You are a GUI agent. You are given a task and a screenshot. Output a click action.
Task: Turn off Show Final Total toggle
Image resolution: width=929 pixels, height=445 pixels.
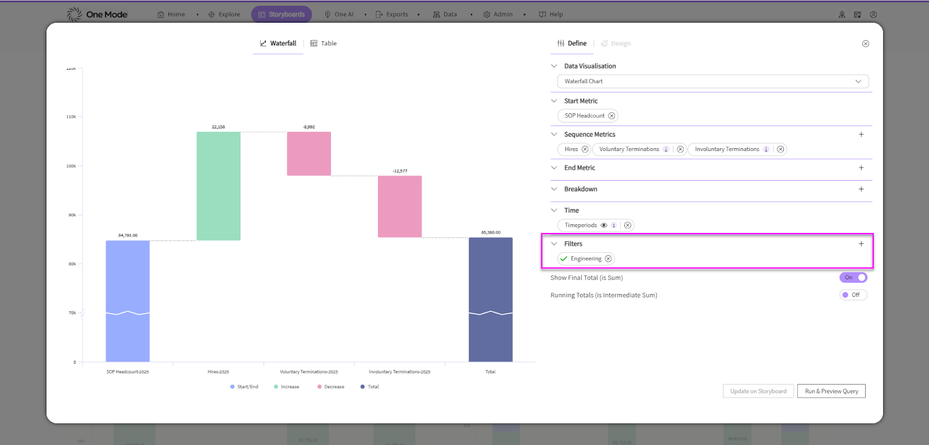[853, 278]
